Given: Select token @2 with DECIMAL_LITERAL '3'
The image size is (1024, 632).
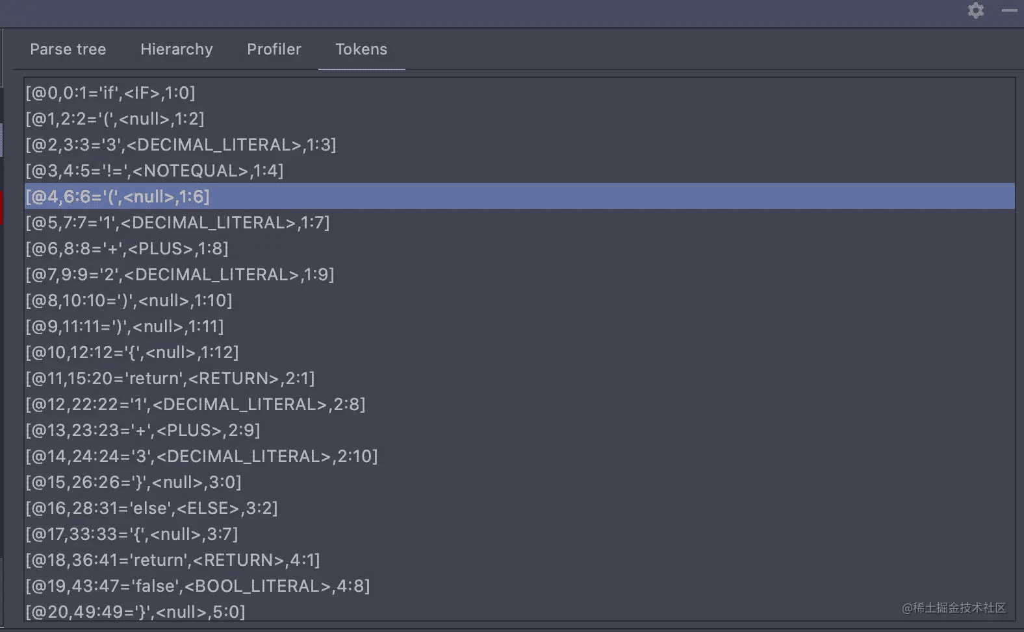Looking at the screenshot, I should tap(181, 145).
